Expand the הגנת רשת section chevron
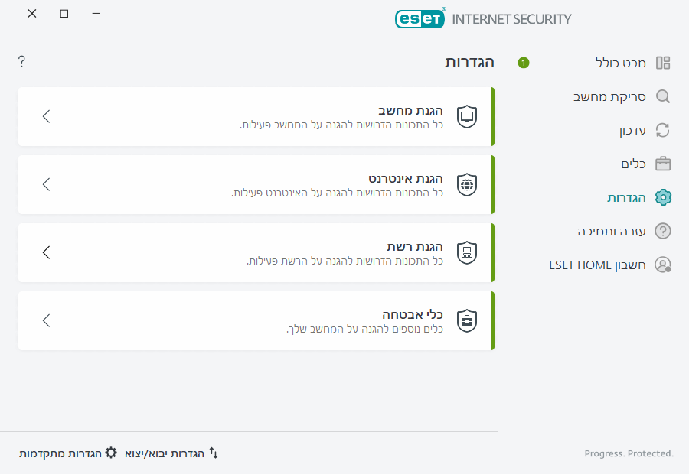689x474 pixels. tap(47, 252)
